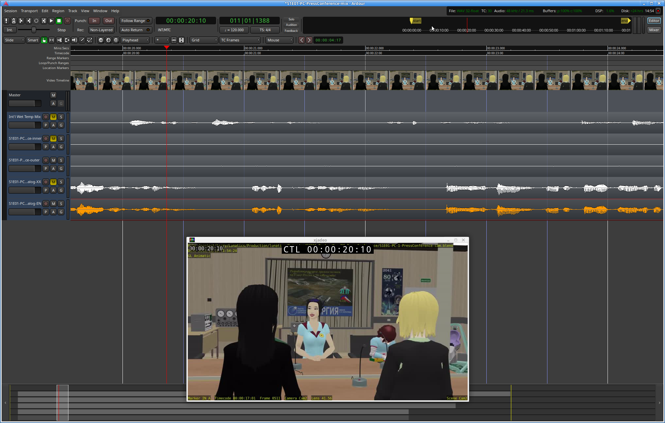Screen dimensions: 665x423
Task: Open the Transport menu
Action: 29,11
